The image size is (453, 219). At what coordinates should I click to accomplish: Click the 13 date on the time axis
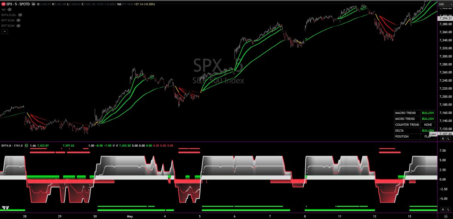coord(410,217)
